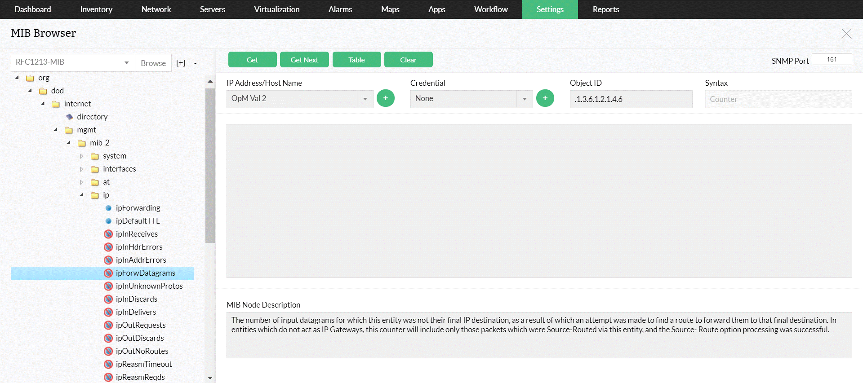
Task: Switch to the Reports tab
Action: pos(606,9)
